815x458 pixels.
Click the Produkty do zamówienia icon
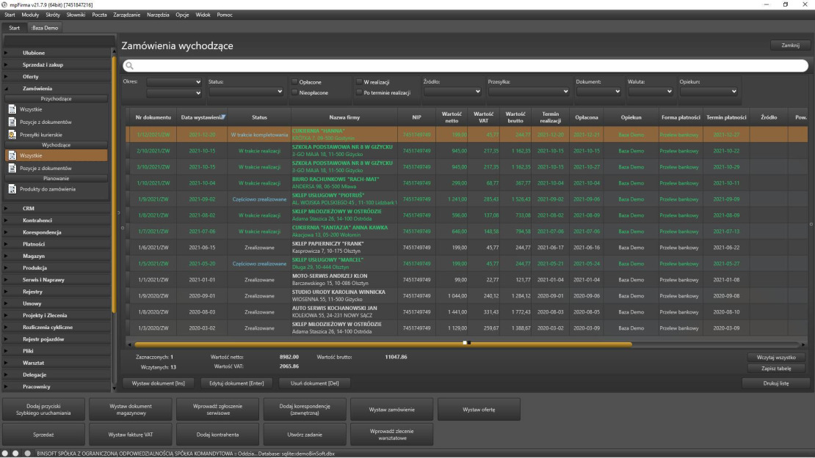pyautogui.click(x=12, y=189)
